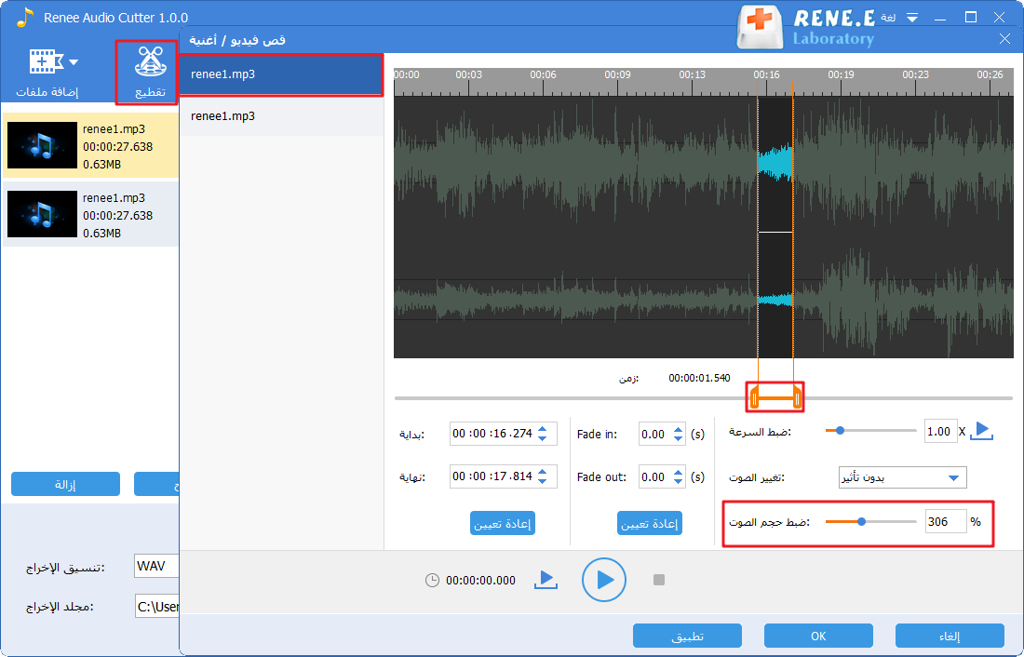Click the speed adjustment slider knob

[841, 430]
